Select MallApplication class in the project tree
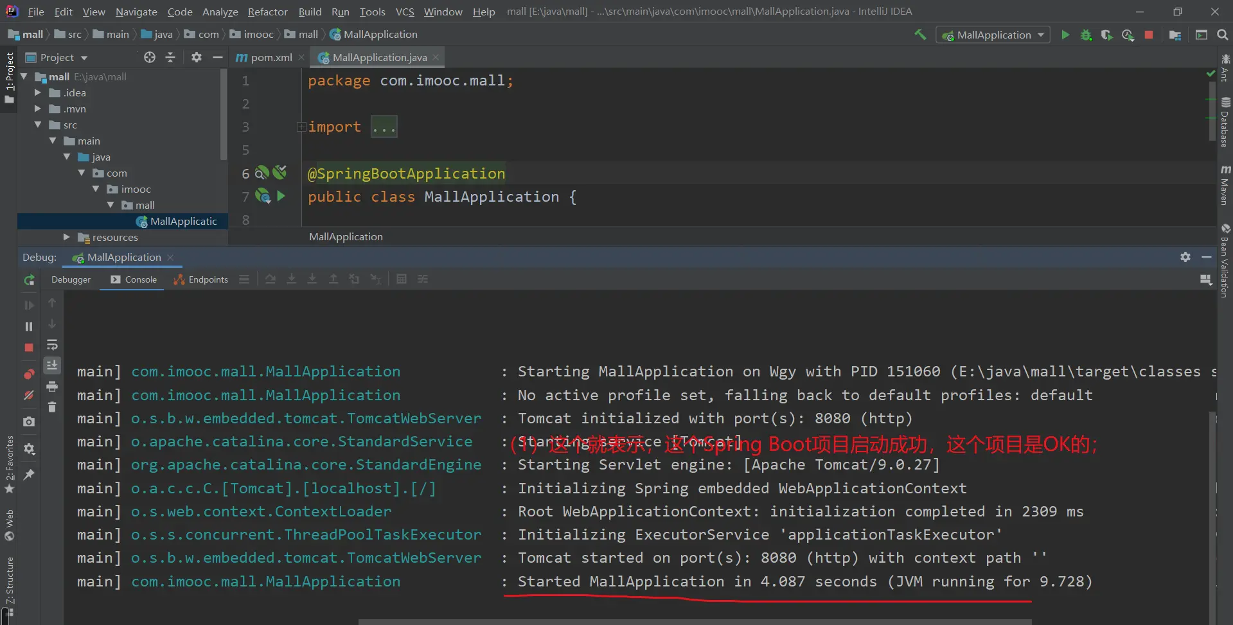The width and height of the screenshot is (1233, 625). pyautogui.click(x=183, y=221)
